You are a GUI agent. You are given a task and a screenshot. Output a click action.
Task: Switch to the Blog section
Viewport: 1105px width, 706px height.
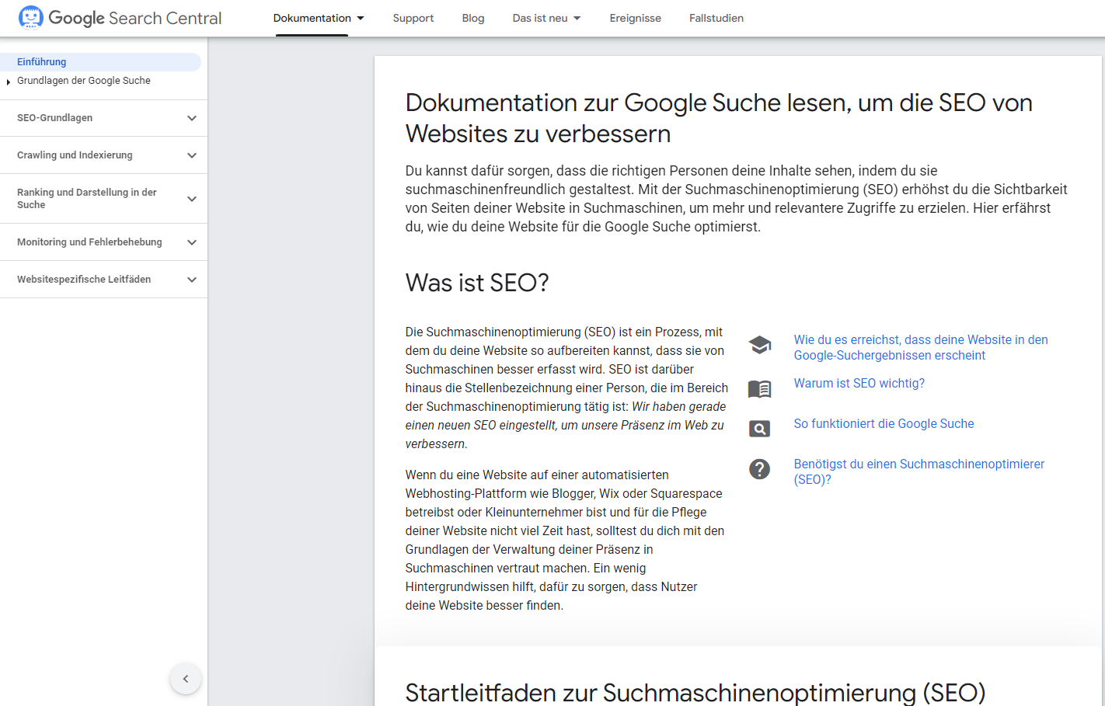[x=472, y=18]
